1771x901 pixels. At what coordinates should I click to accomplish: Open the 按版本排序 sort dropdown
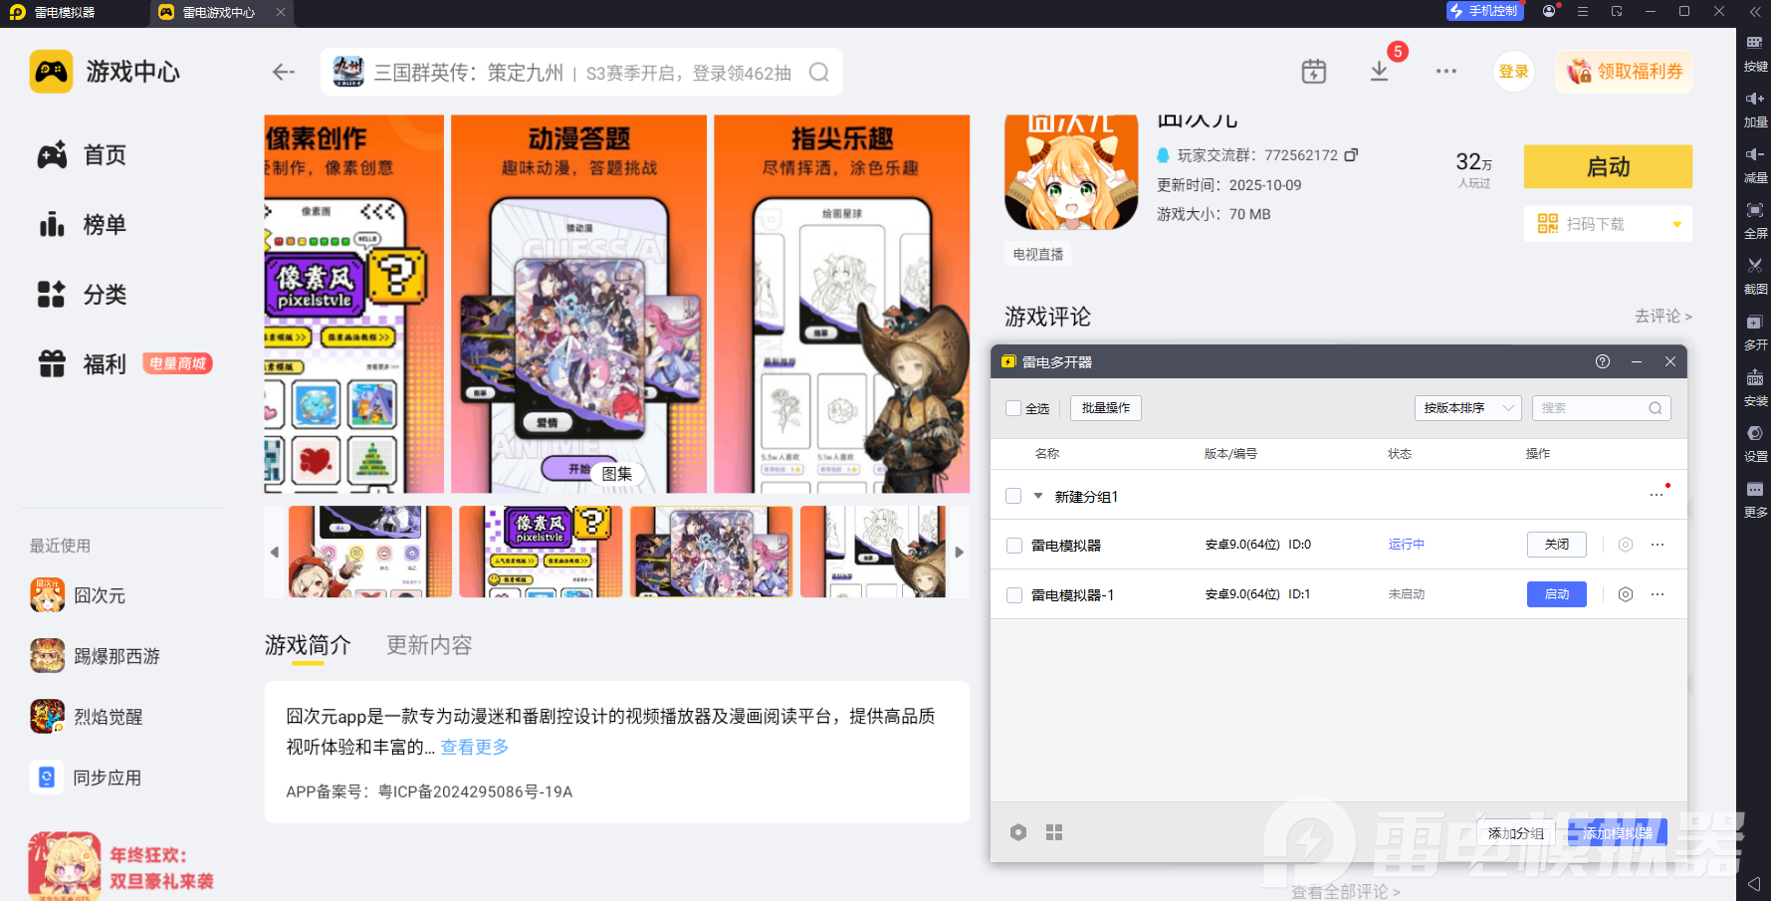(1468, 408)
